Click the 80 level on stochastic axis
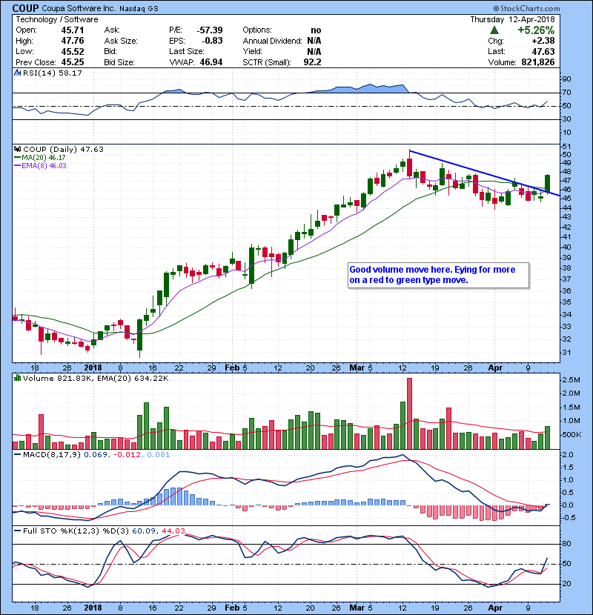Image resolution: width=593 pixels, height=615 pixels. click(567, 544)
